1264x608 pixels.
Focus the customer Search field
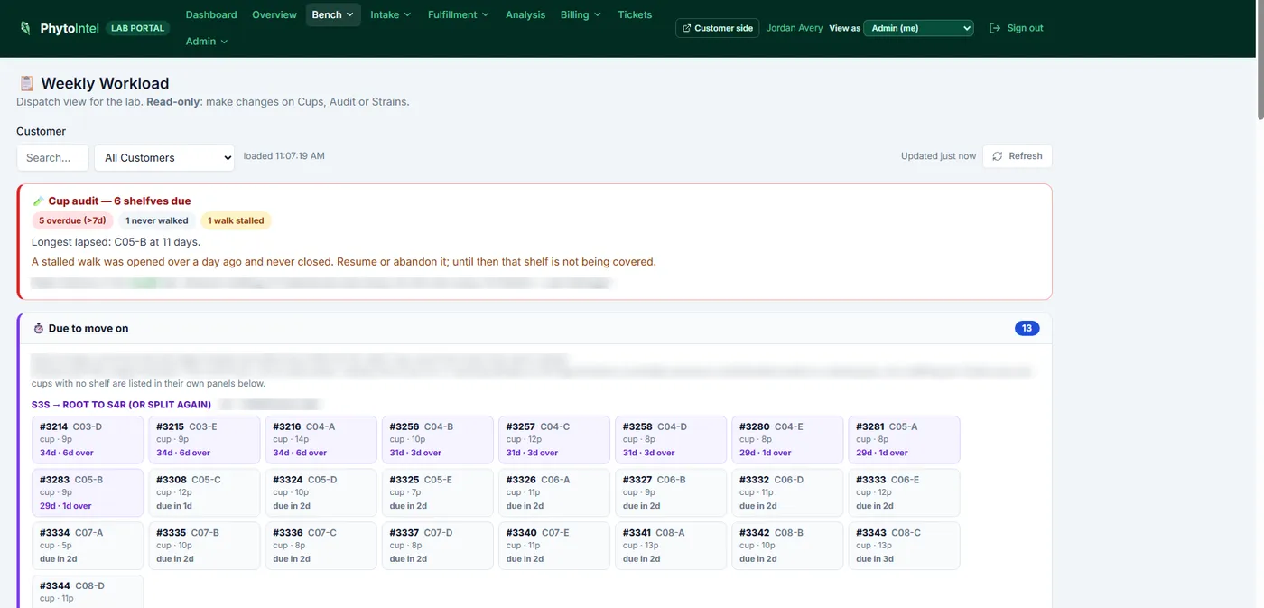[x=52, y=157]
